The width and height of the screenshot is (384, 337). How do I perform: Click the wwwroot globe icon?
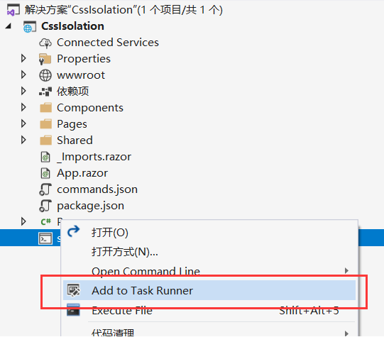pos(45,75)
